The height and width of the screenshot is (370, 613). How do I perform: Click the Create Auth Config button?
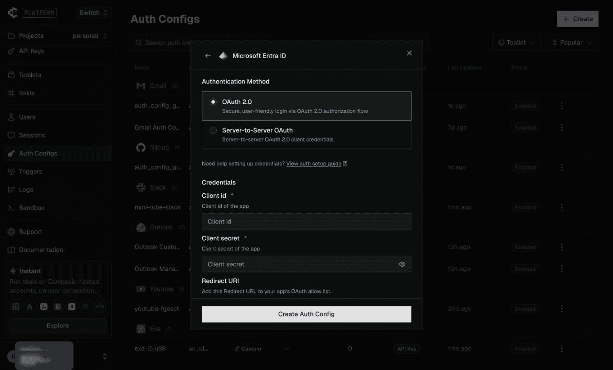coord(306,314)
